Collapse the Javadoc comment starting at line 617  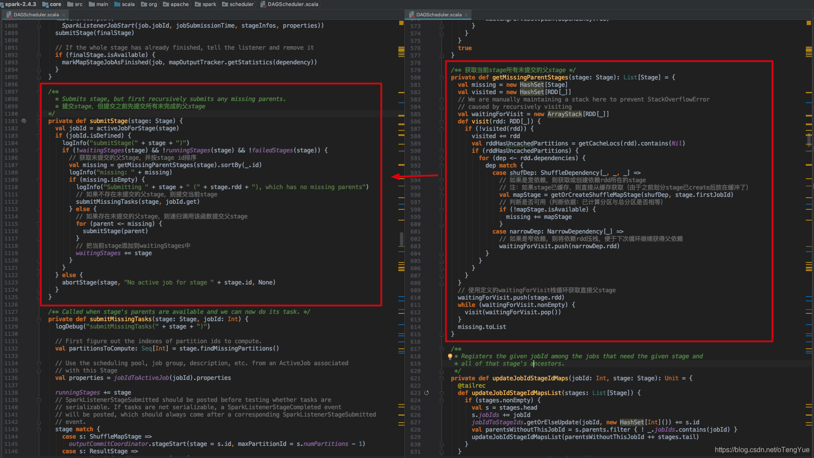tap(441, 349)
